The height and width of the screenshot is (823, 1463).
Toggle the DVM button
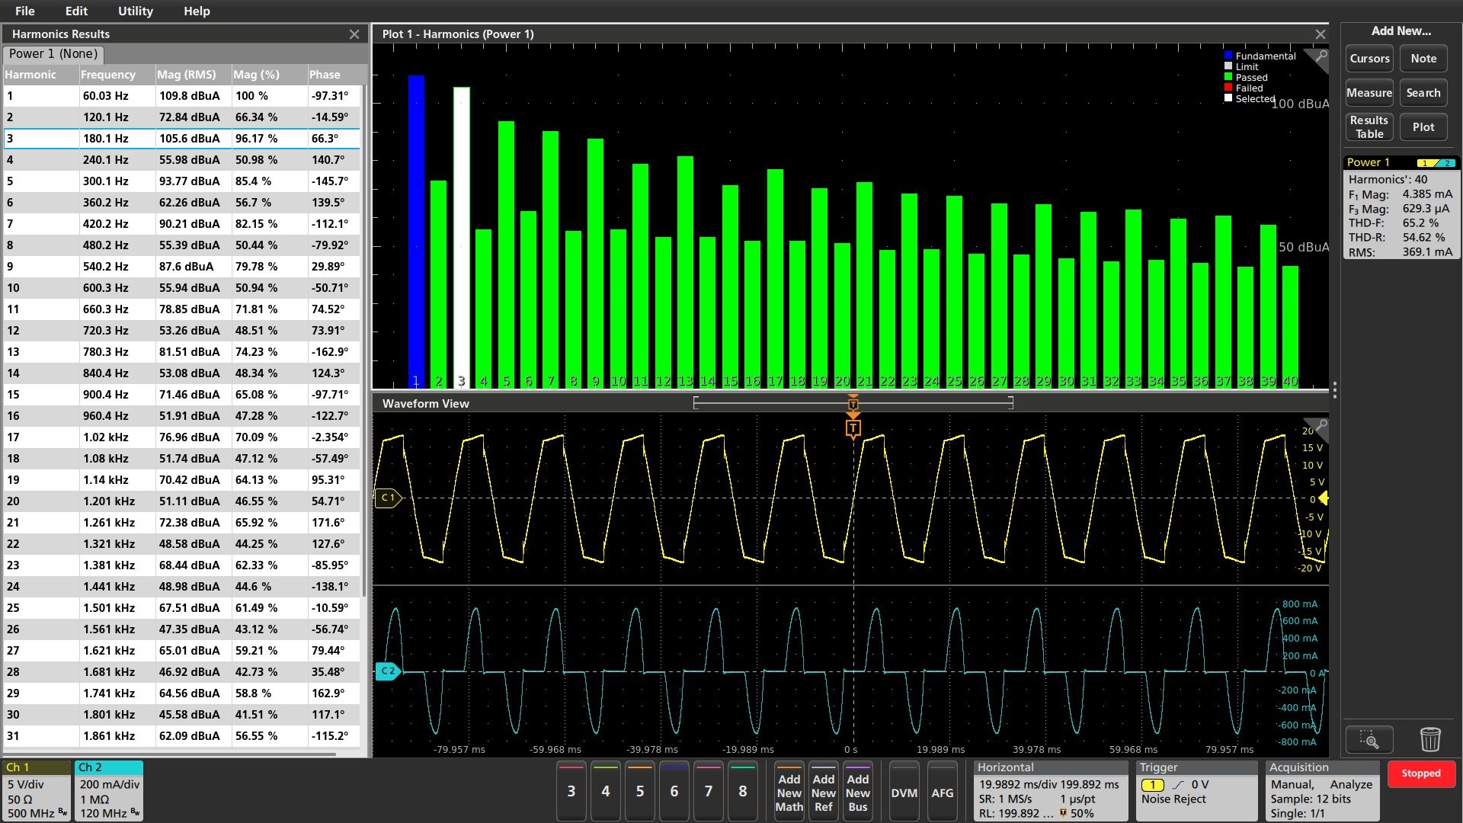[x=904, y=793]
